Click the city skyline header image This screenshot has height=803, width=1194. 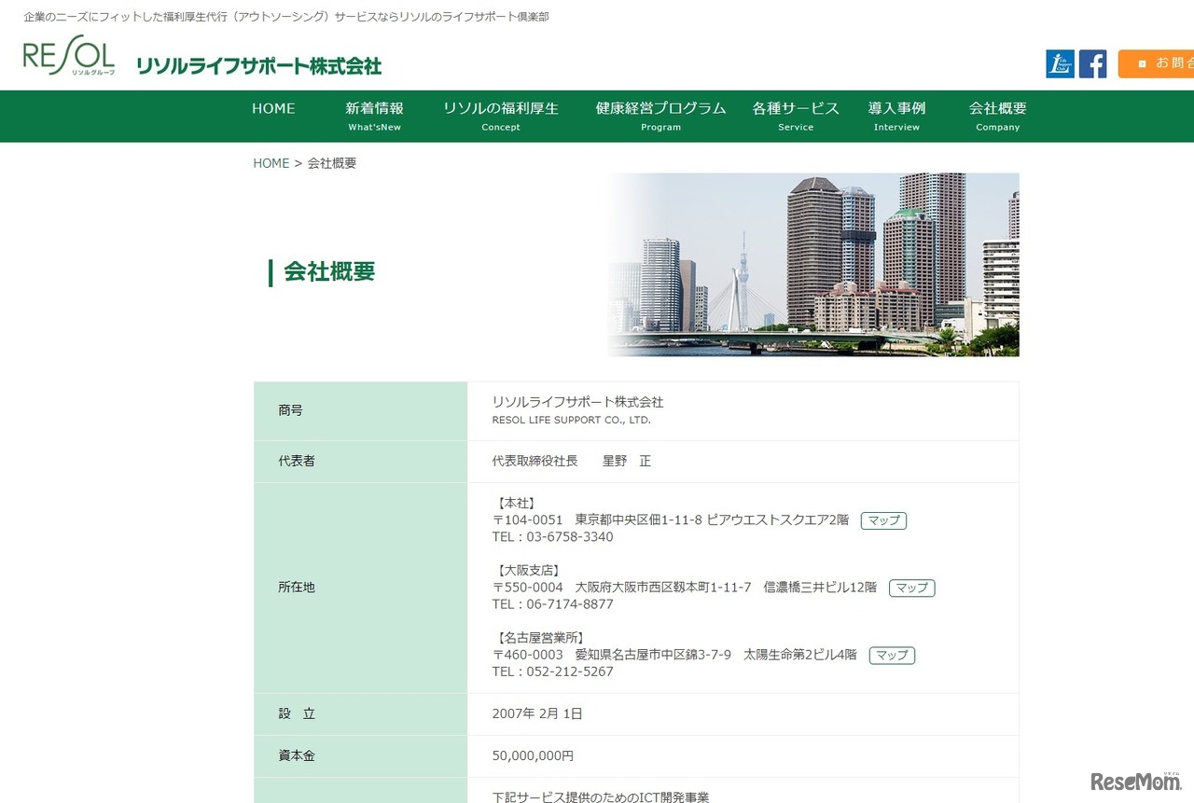813,264
